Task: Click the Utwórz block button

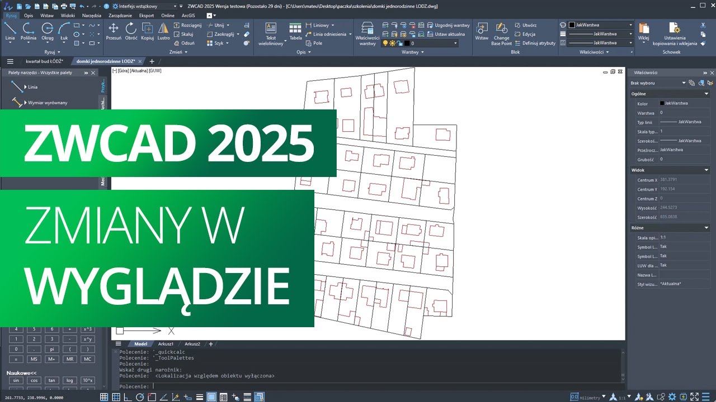Action: pos(525,25)
